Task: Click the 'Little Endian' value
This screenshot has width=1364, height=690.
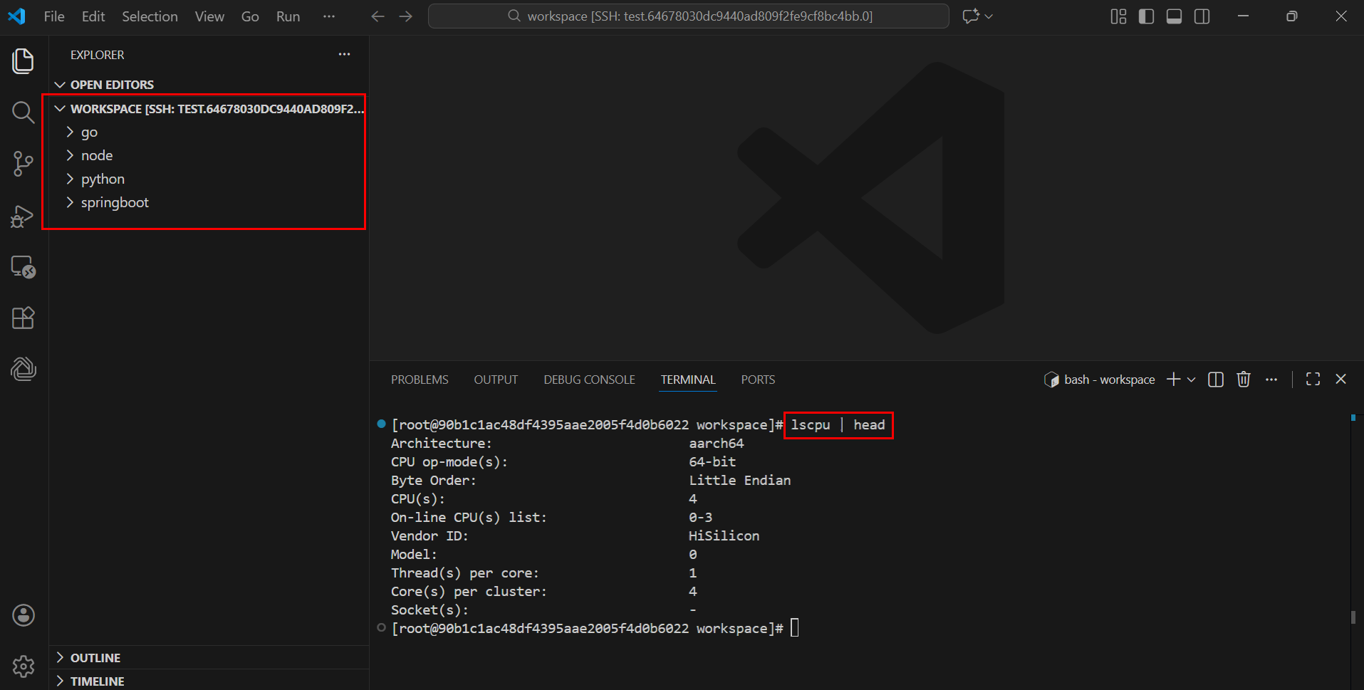Action: point(739,480)
